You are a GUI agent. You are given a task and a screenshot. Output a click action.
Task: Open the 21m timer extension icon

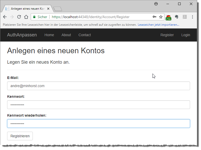click(x=168, y=18)
